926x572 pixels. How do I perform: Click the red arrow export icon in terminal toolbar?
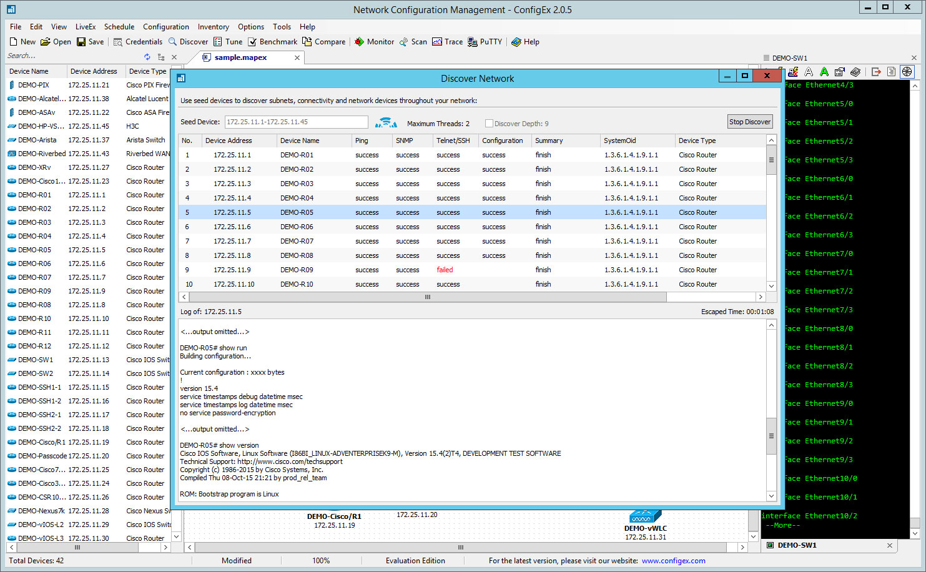coord(876,72)
